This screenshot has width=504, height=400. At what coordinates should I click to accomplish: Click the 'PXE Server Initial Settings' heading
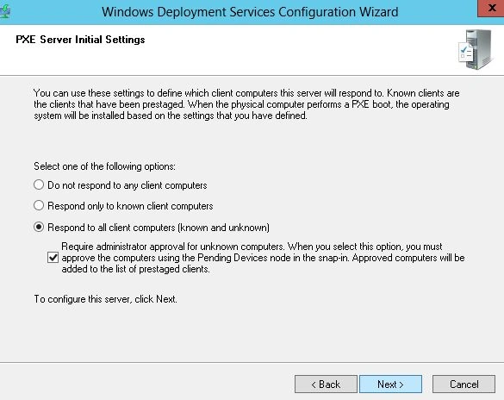80,40
